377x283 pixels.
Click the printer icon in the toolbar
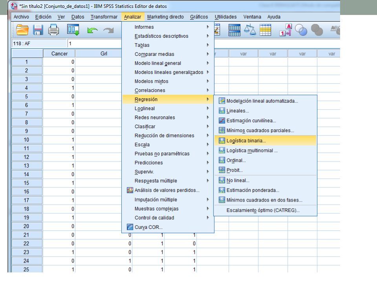pyautogui.click(x=53, y=30)
